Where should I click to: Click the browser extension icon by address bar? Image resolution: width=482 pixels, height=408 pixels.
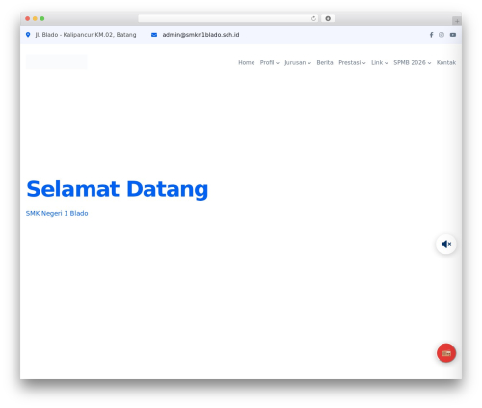coord(328,18)
